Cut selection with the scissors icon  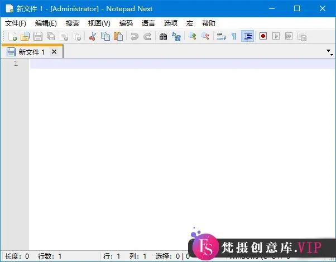pyautogui.click(x=92, y=36)
